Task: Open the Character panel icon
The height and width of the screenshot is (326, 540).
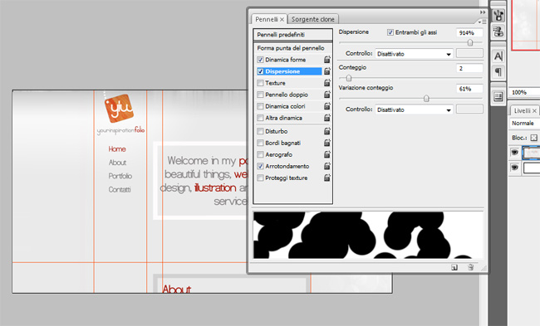Action: click(498, 56)
